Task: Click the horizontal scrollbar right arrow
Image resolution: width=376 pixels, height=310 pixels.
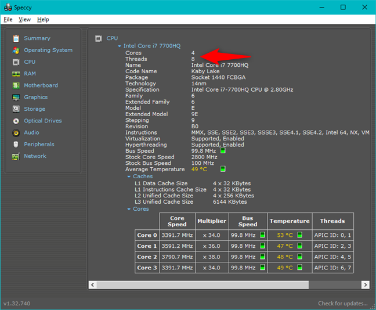Action: 365,285
